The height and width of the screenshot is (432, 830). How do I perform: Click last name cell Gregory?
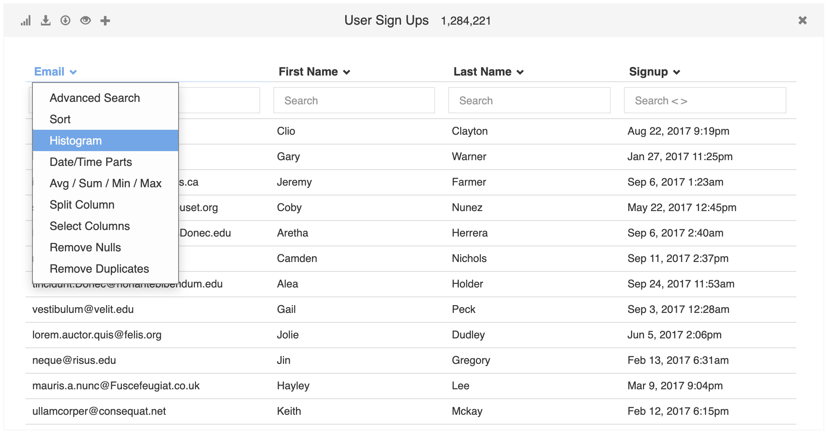[471, 360]
